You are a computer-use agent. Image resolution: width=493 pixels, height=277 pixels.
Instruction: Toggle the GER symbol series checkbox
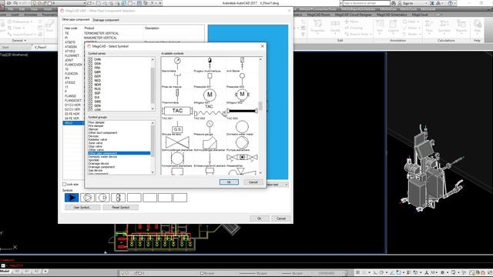click(90, 76)
